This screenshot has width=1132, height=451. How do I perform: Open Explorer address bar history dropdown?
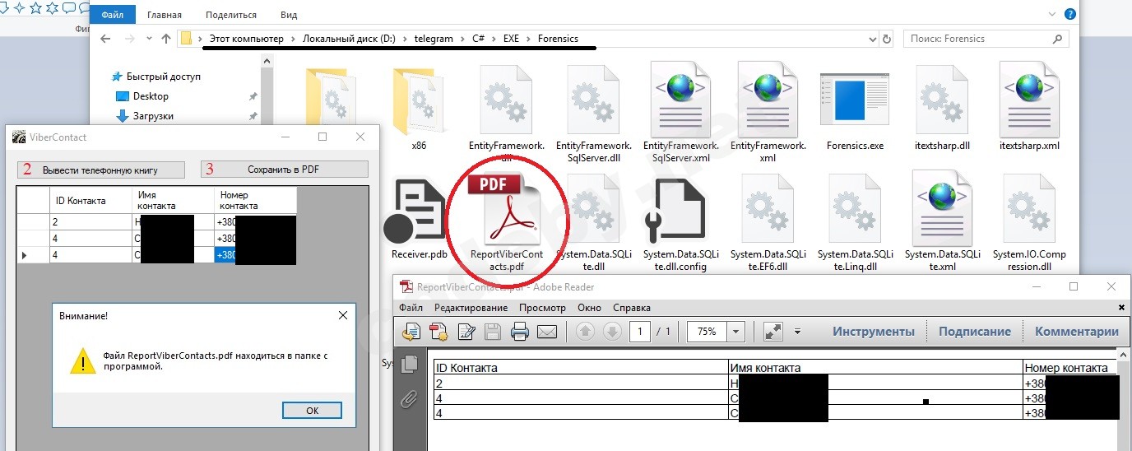tap(871, 39)
